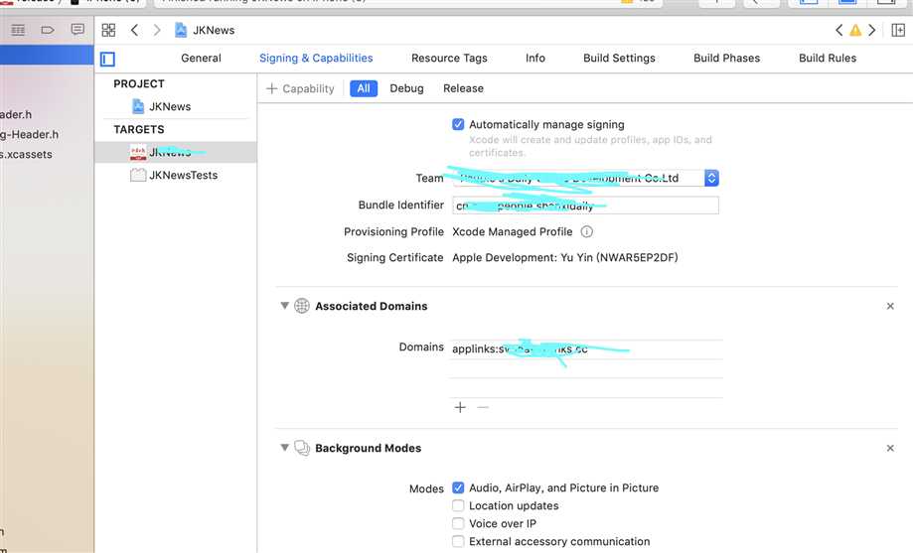The width and height of the screenshot is (913, 553).
Task: Uncheck Audio, AirPlay, and Picture in Picture
Action: click(x=458, y=487)
